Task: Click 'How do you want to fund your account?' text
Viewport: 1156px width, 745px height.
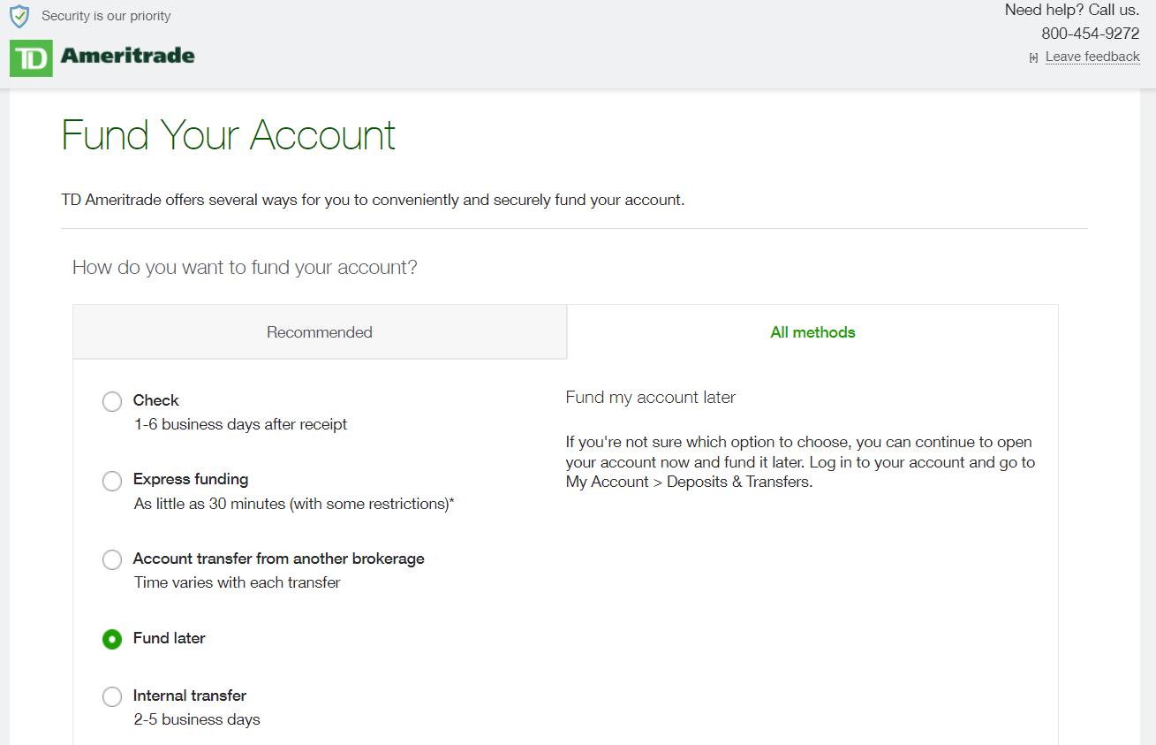Action: (x=245, y=267)
